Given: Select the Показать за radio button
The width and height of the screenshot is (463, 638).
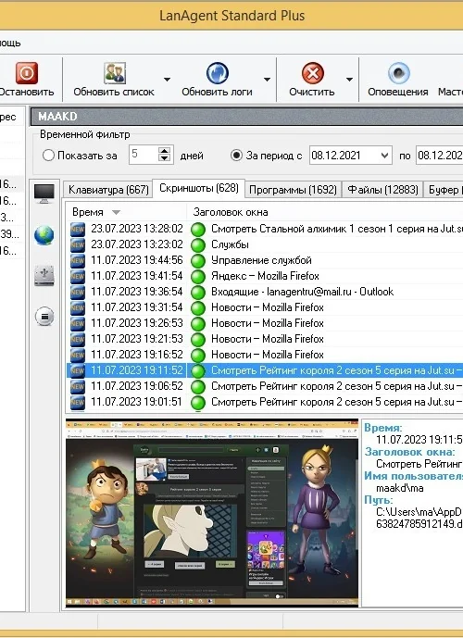Looking at the screenshot, I should click(48, 156).
